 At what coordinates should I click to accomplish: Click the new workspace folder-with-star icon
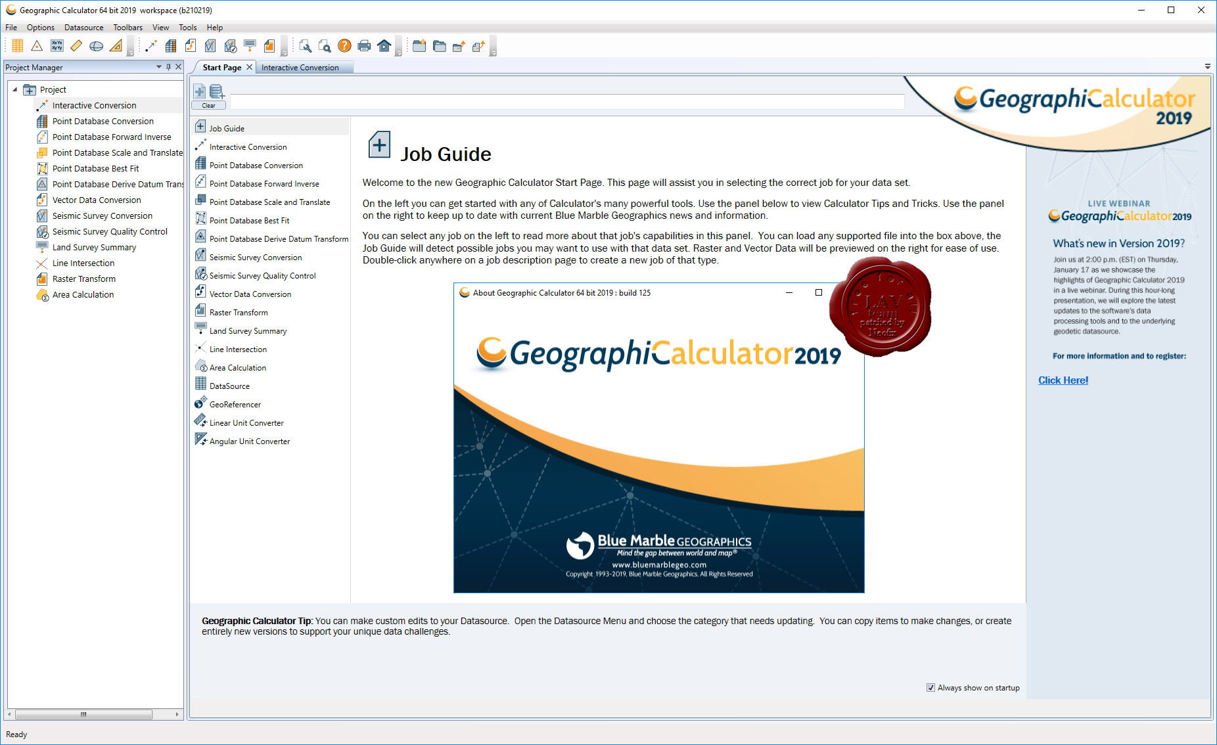tap(419, 45)
